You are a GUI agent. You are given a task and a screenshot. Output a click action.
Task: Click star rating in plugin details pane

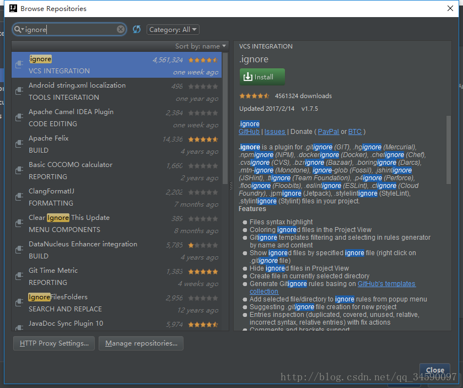point(254,96)
